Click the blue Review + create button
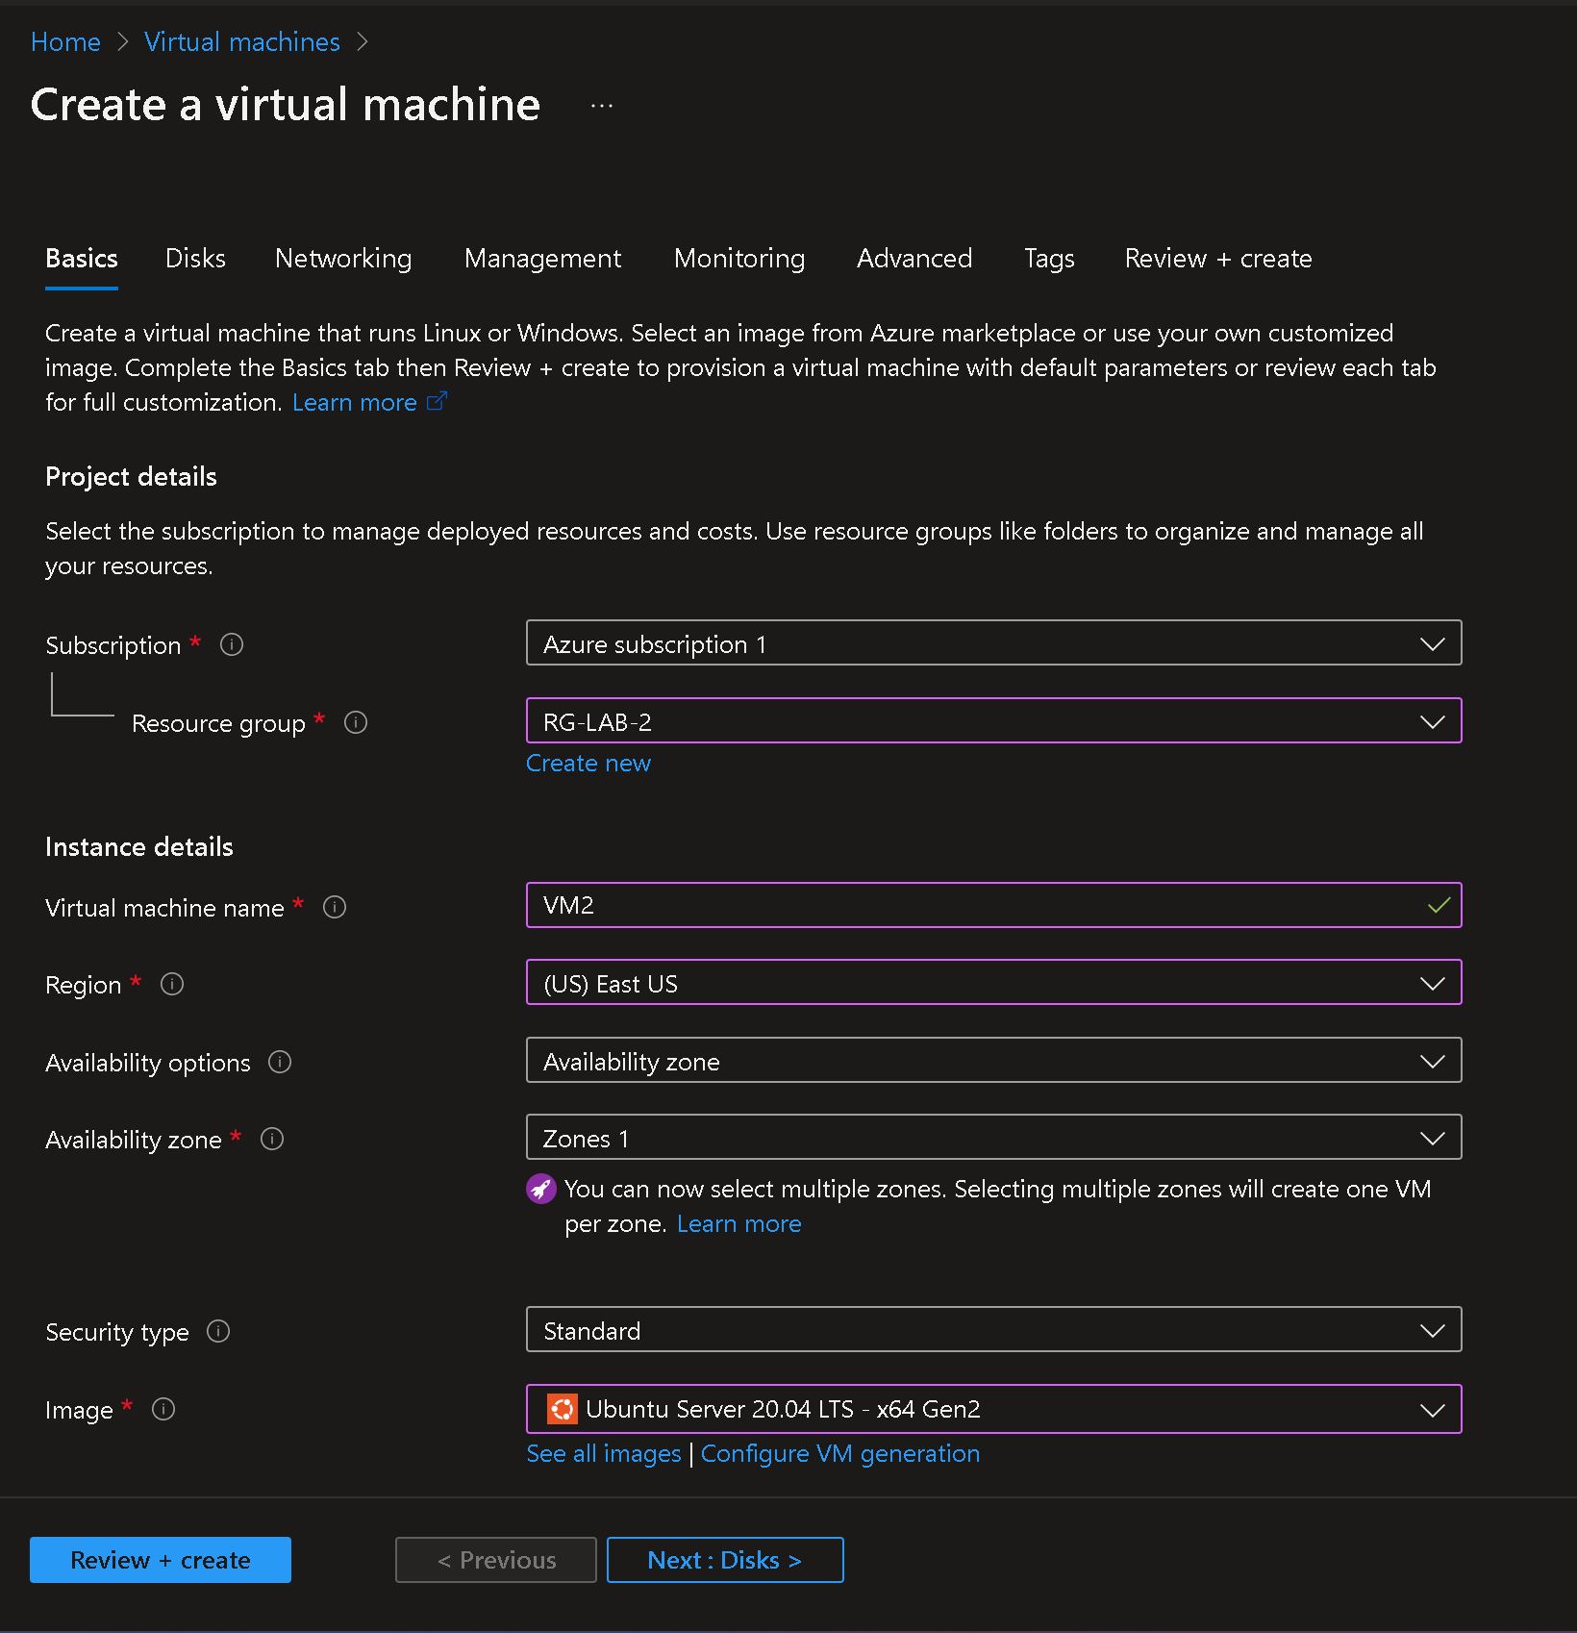Screen dimensions: 1577x1633 161,1560
